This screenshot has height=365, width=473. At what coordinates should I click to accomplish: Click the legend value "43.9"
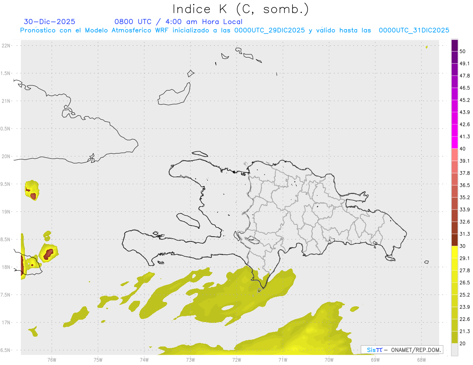465,112
